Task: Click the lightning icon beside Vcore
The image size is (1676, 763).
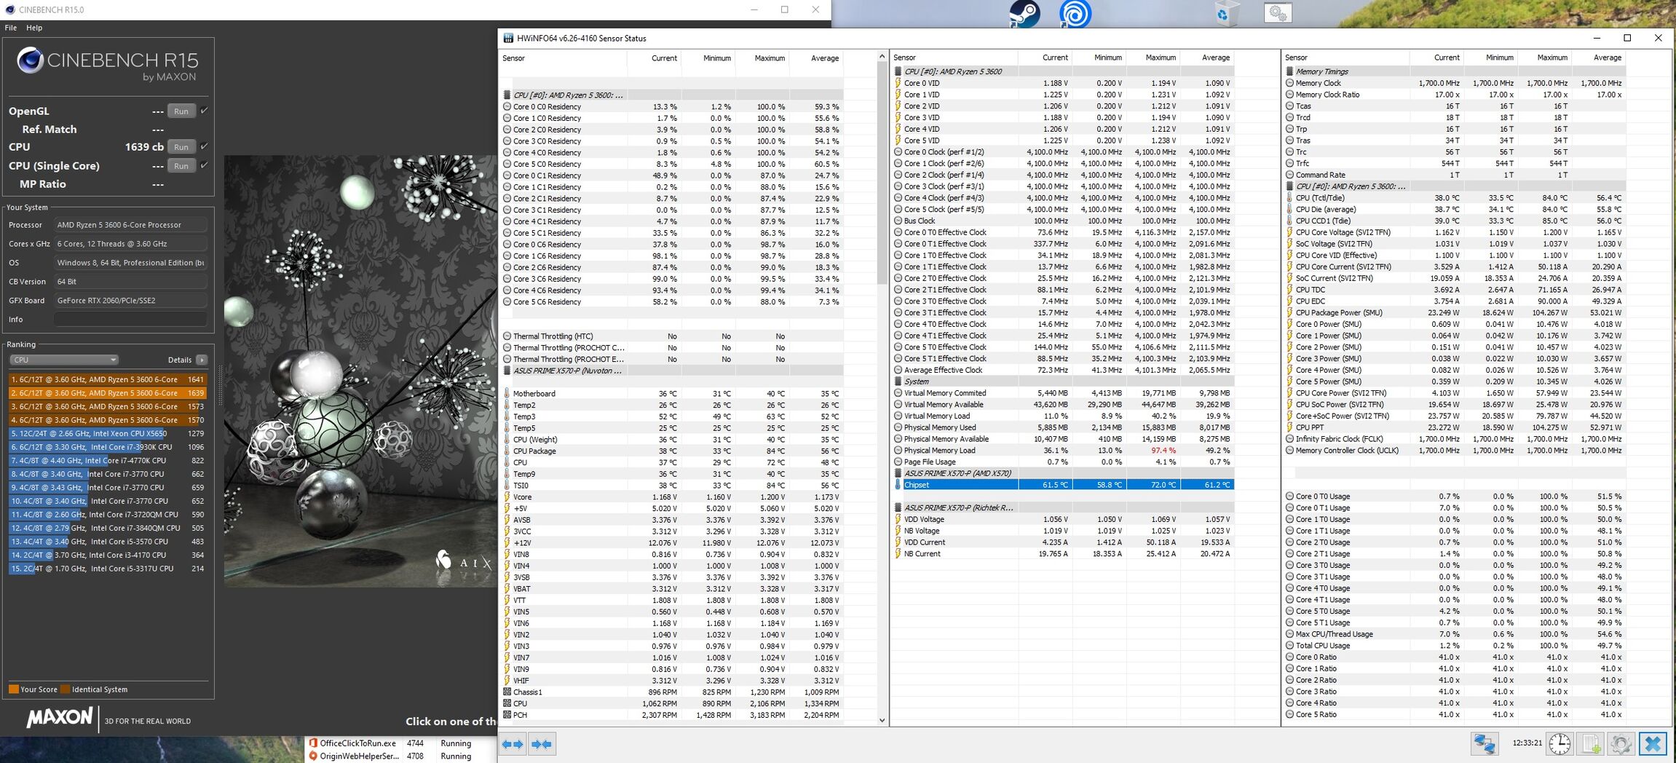Action: 507,497
